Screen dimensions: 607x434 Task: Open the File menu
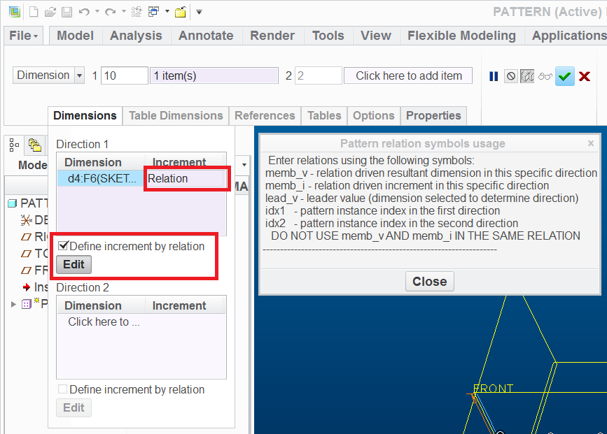point(24,36)
